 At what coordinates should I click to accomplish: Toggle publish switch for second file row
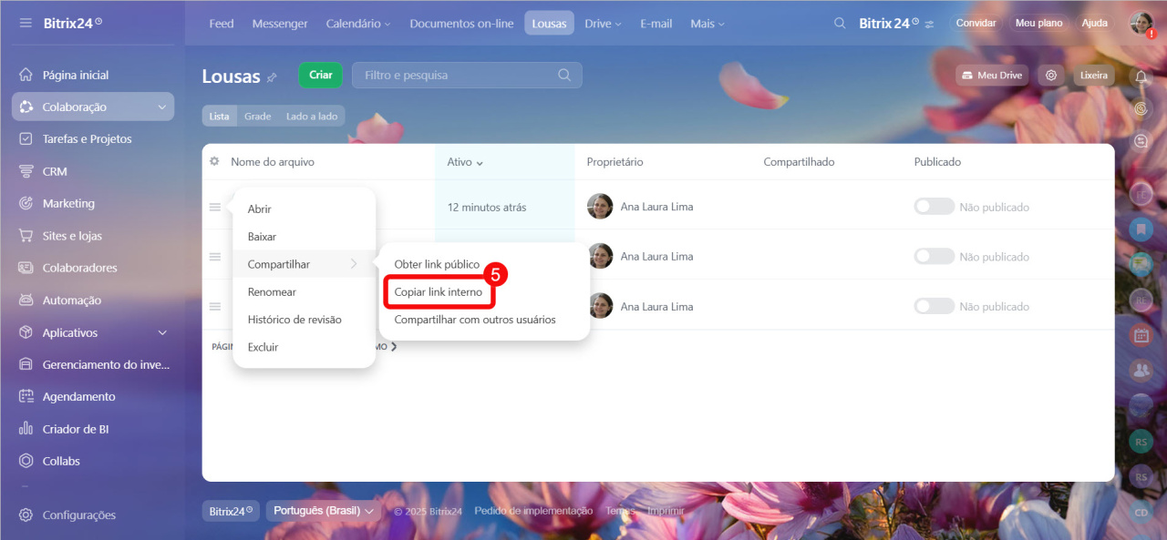coord(935,257)
